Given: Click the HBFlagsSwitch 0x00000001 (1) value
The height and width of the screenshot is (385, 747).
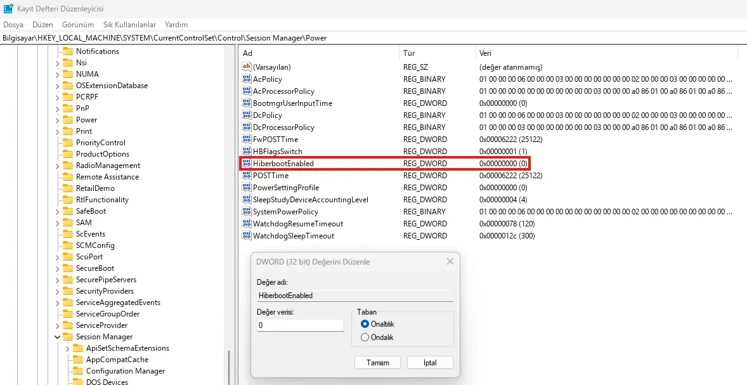Looking at the screenshot, I should click(503, 151).
